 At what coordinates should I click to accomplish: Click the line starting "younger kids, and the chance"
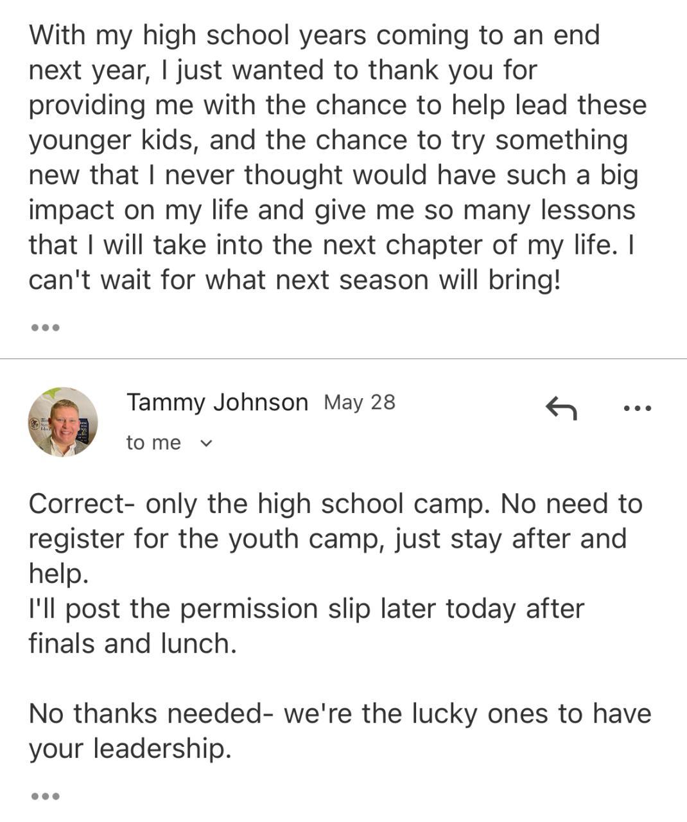point(327,140)
